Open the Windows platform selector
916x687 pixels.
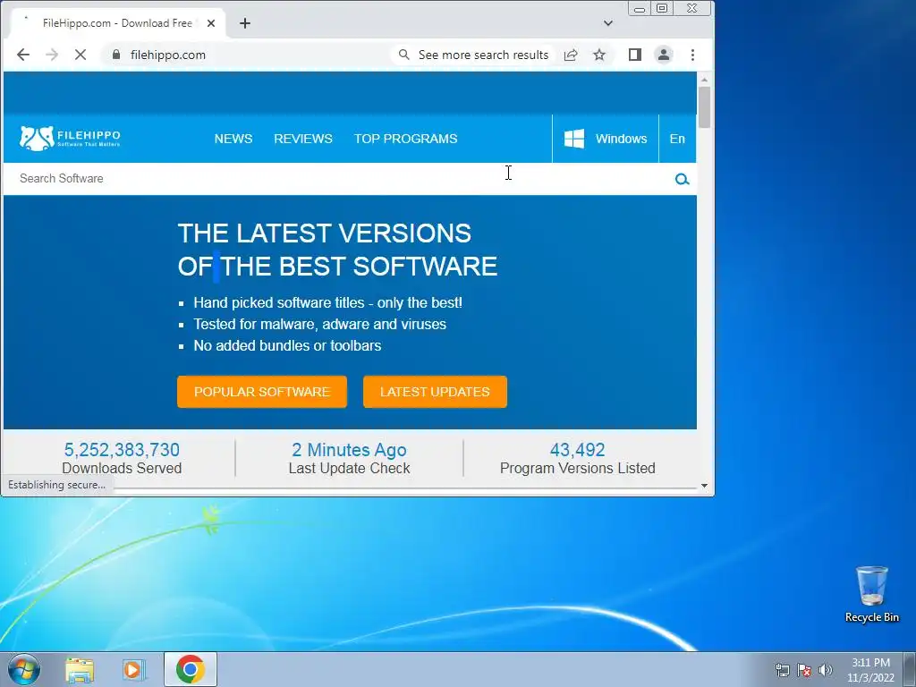point(606,139)
